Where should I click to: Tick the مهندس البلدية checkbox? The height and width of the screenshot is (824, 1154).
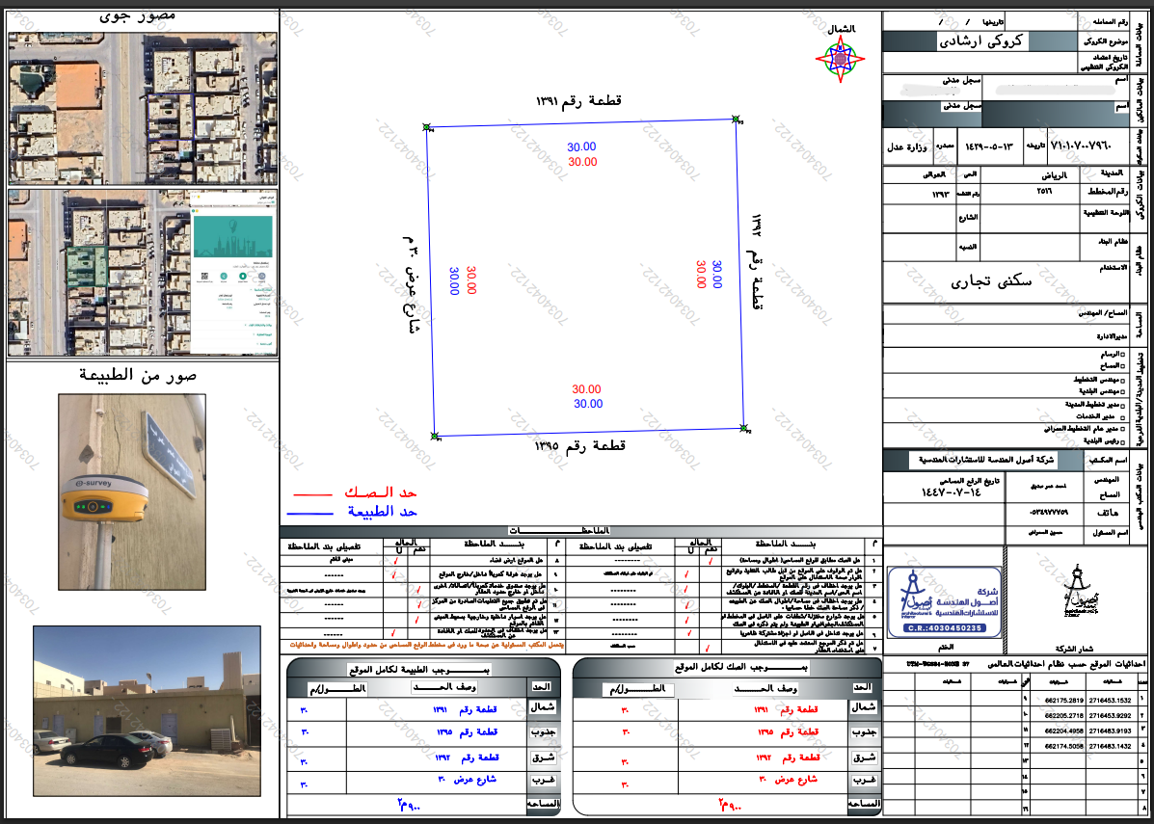click(1121, 391)
